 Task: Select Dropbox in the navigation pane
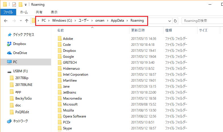(17, 44)
